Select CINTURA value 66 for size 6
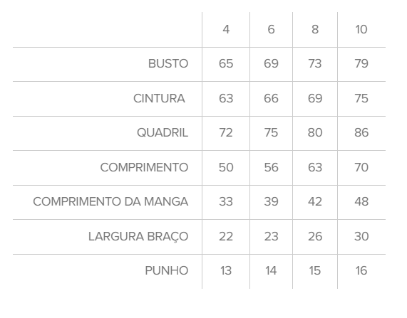407x318 pixels. 271,98
